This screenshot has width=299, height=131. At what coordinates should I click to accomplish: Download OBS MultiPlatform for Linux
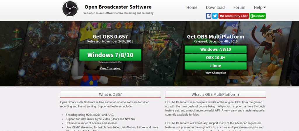[215, 66]
